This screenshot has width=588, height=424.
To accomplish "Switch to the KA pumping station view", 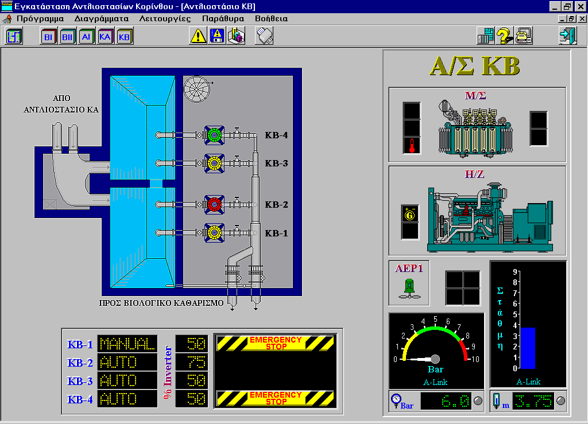I will pyautogui.click(x=105, y=36).
